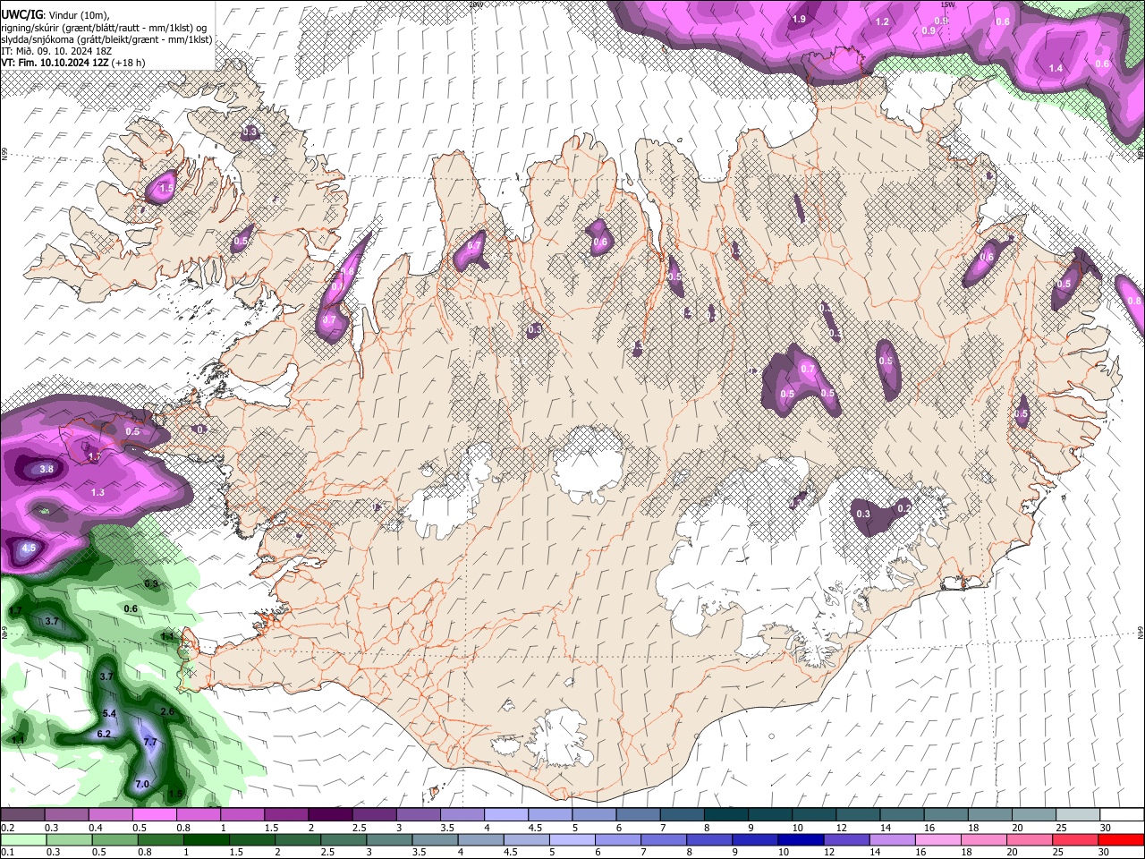Viewport: 1145px width, 859px height.
Task: Click the '1.9' snow value on the map
Action: tap(800, 19)
